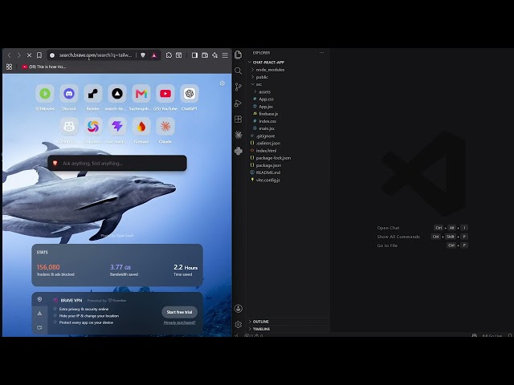Collapse src folder

(288, 84)
